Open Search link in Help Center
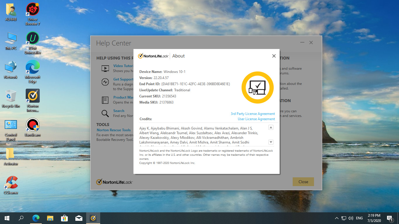 [119, 111]
